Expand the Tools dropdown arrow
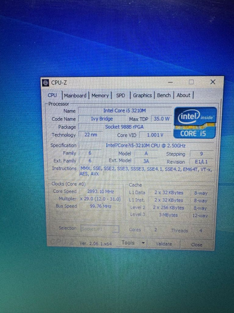Screen dimensions: 234x313 (143, 243)
